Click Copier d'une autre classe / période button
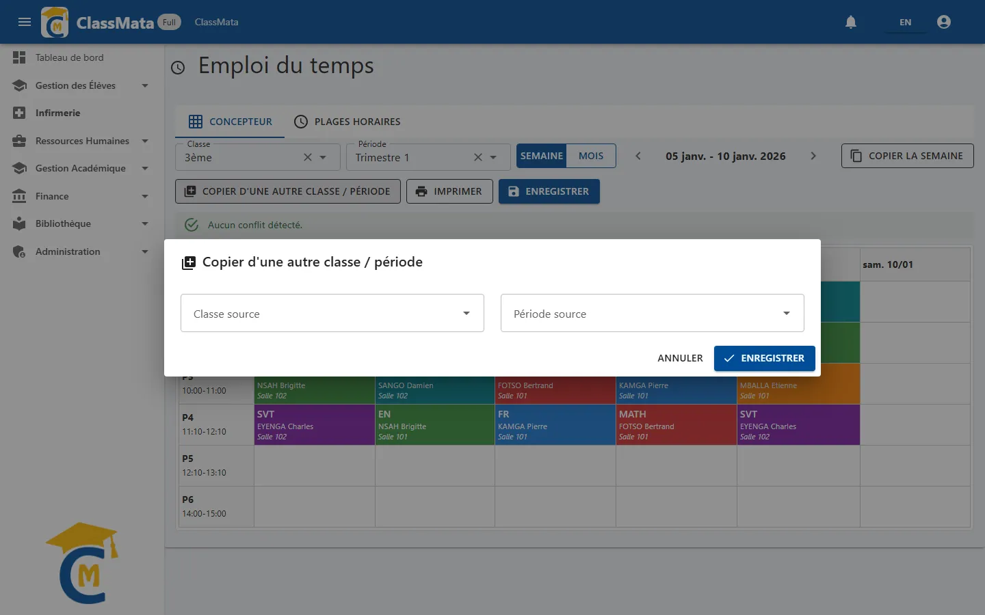This screenshot has height=615, width=985. point(287,191)
